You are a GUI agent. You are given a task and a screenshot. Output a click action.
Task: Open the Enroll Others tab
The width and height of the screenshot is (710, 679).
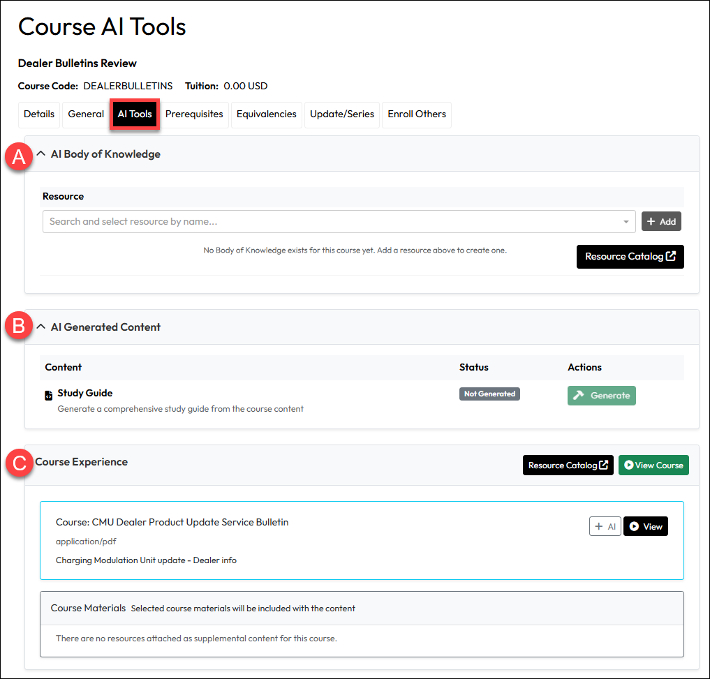coord(416,114)
